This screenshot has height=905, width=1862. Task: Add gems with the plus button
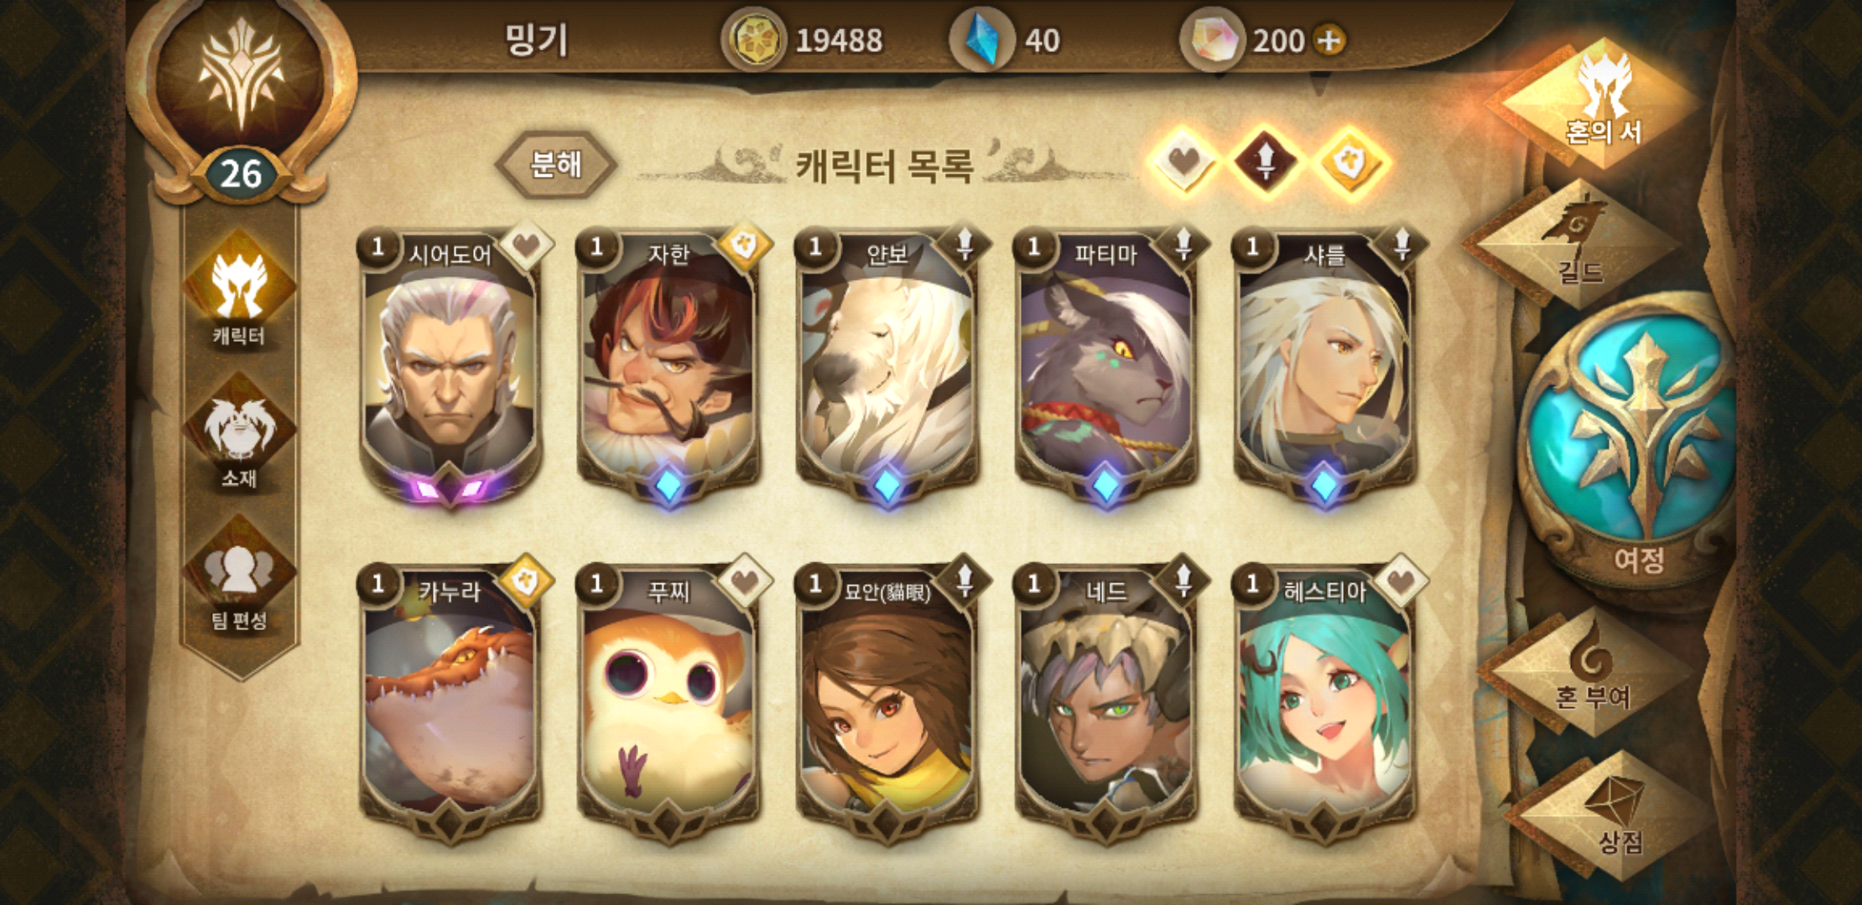tap(1329, 40)
